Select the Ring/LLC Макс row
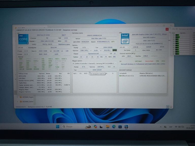The image size is (195, 146). click(44, 89)
